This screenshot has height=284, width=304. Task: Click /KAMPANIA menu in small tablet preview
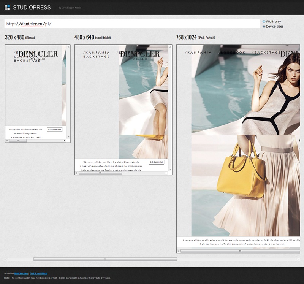pos(97,52)
